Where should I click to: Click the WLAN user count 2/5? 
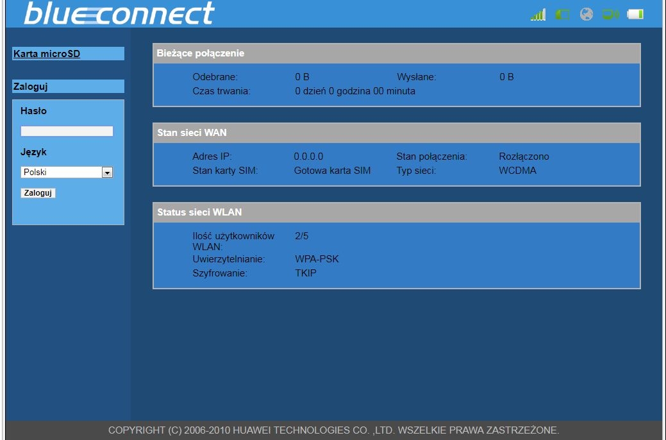point(301,236)
